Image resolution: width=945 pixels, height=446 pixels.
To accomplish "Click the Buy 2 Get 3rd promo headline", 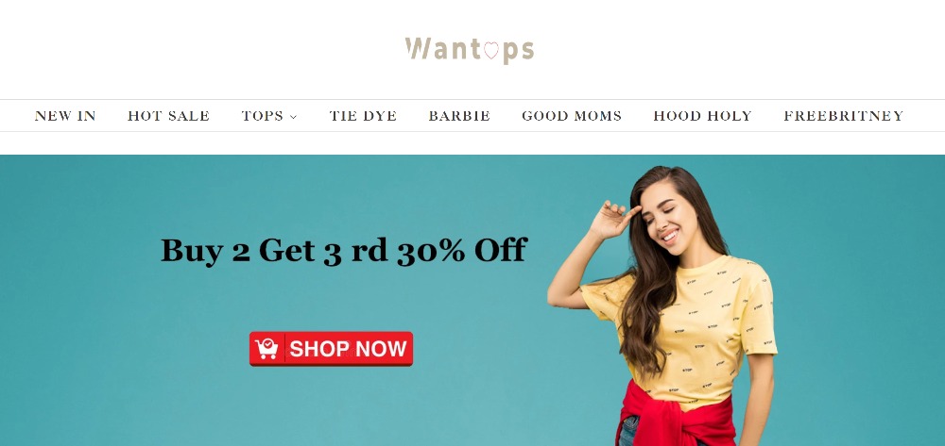I will 344,250.
